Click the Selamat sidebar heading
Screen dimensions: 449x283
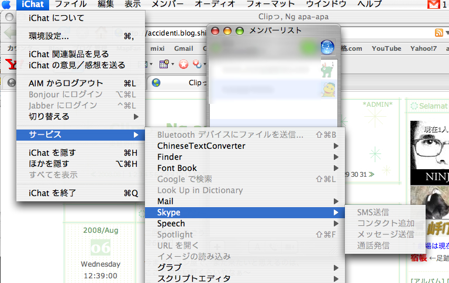433,106
